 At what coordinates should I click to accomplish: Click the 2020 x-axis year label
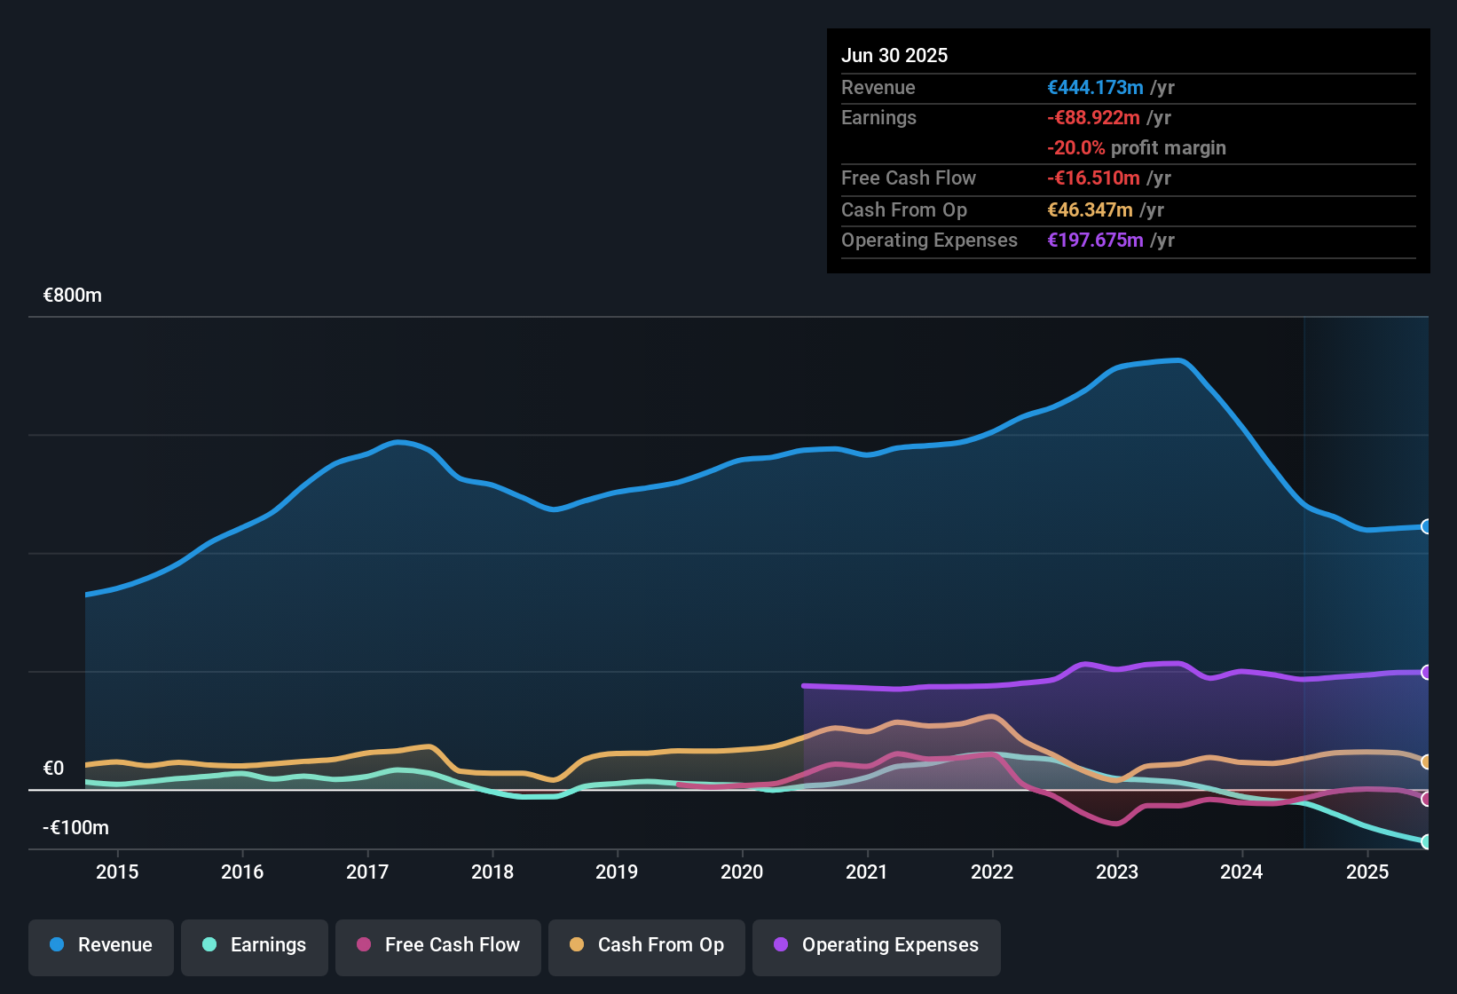742,872
